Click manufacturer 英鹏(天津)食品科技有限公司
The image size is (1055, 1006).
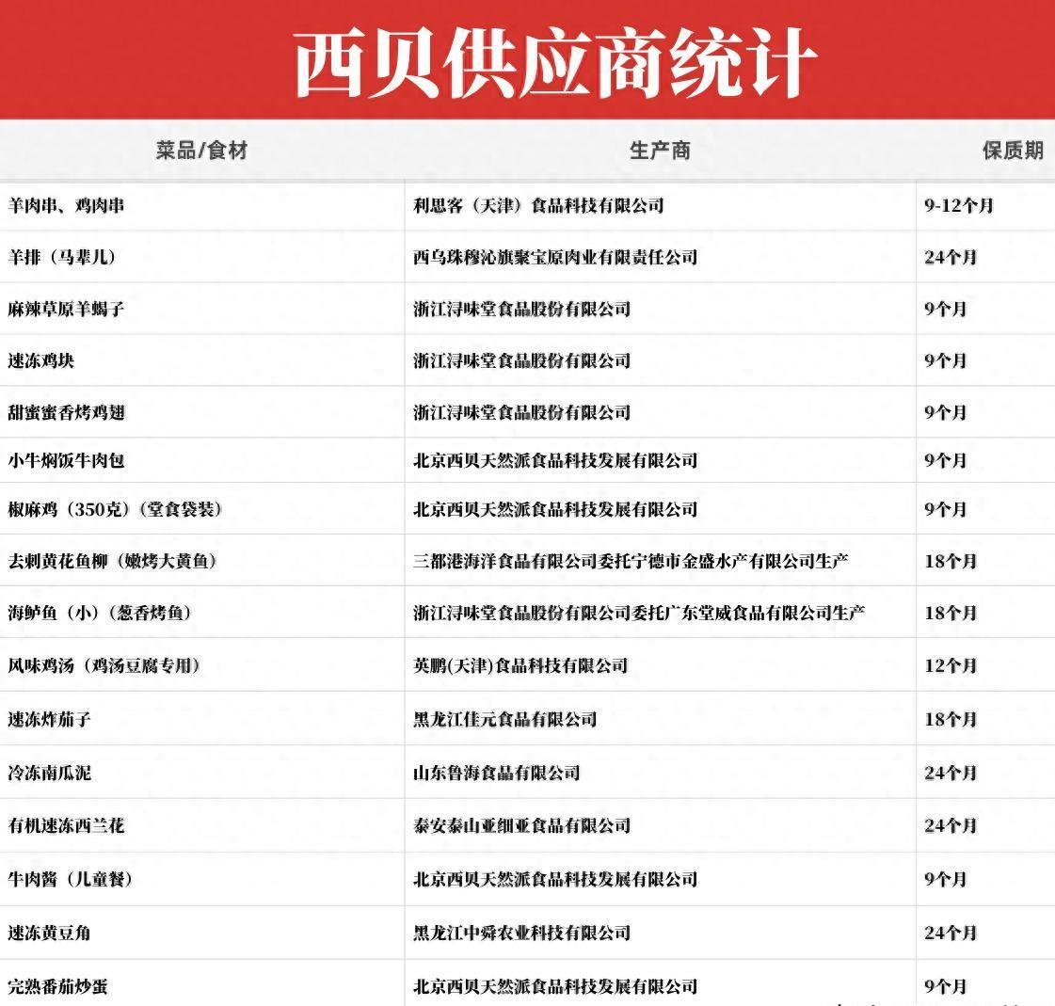(520, 665)
